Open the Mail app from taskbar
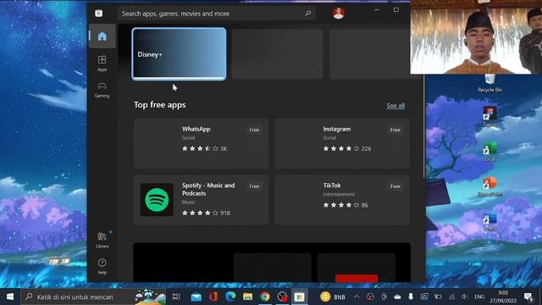The height and width of the screenshot is (305, 542). pos(196,297)
